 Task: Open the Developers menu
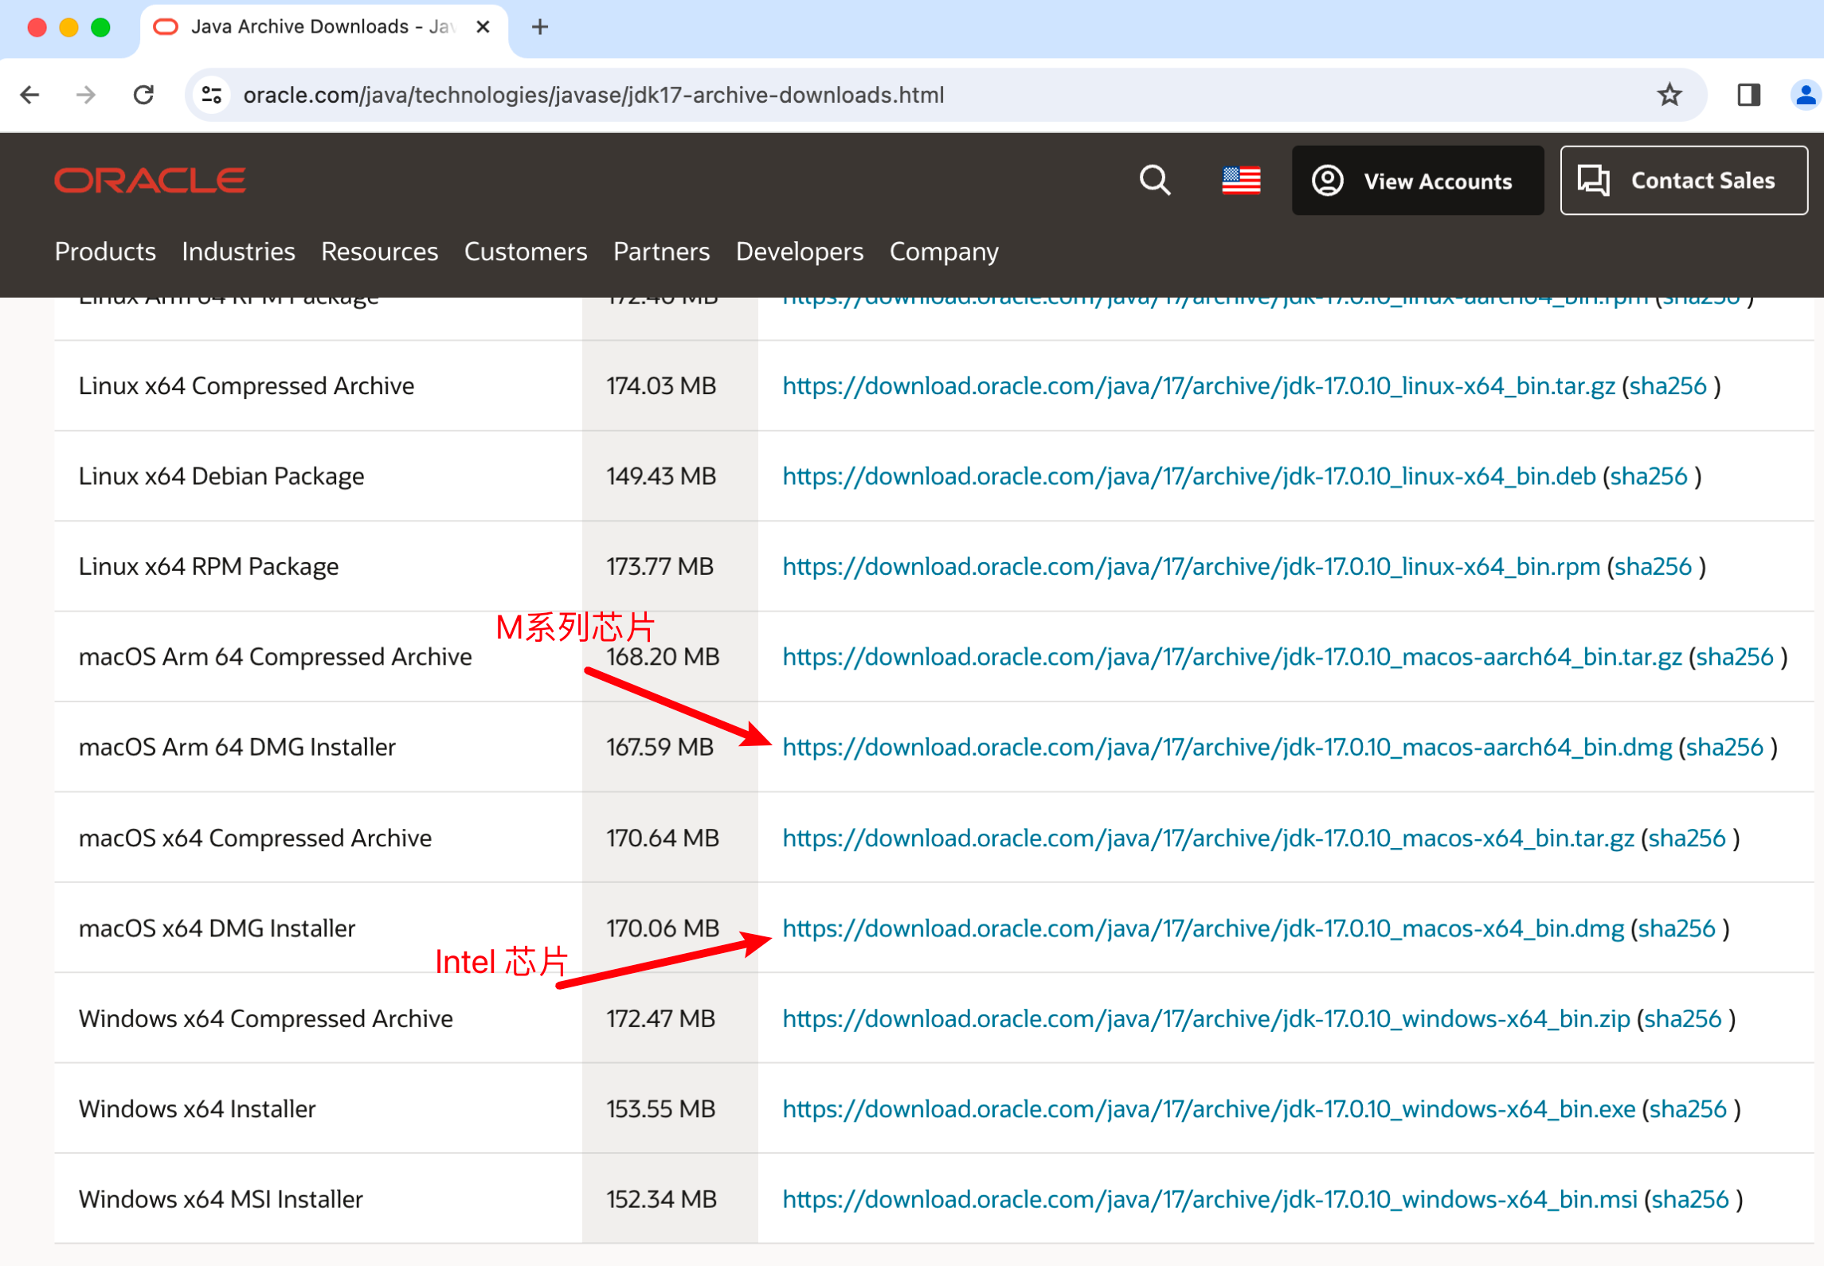click(799, 252)
